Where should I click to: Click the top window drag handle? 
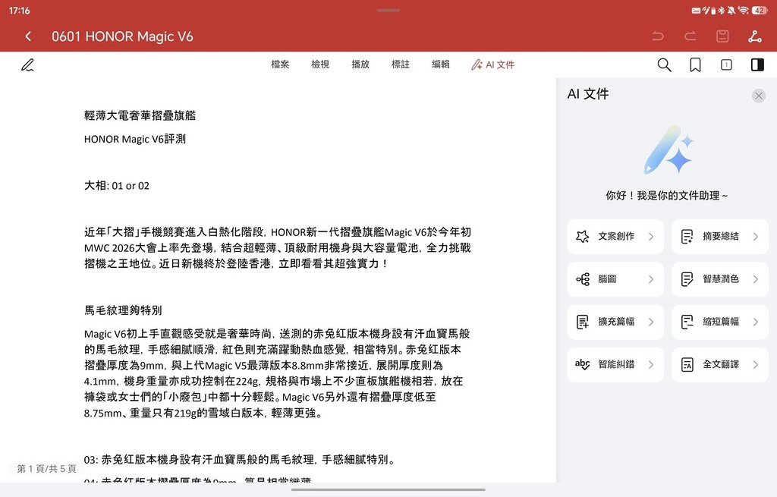pyautogui.click(x=388, y=10)
